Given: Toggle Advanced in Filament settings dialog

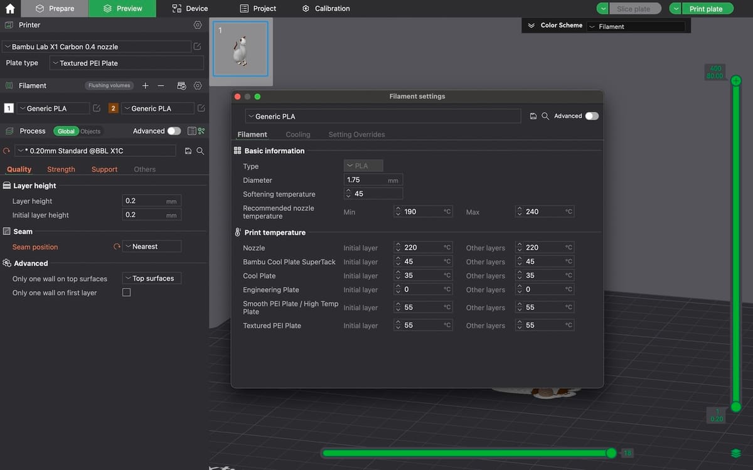Looking at the screenshot, I should point(592,116).
